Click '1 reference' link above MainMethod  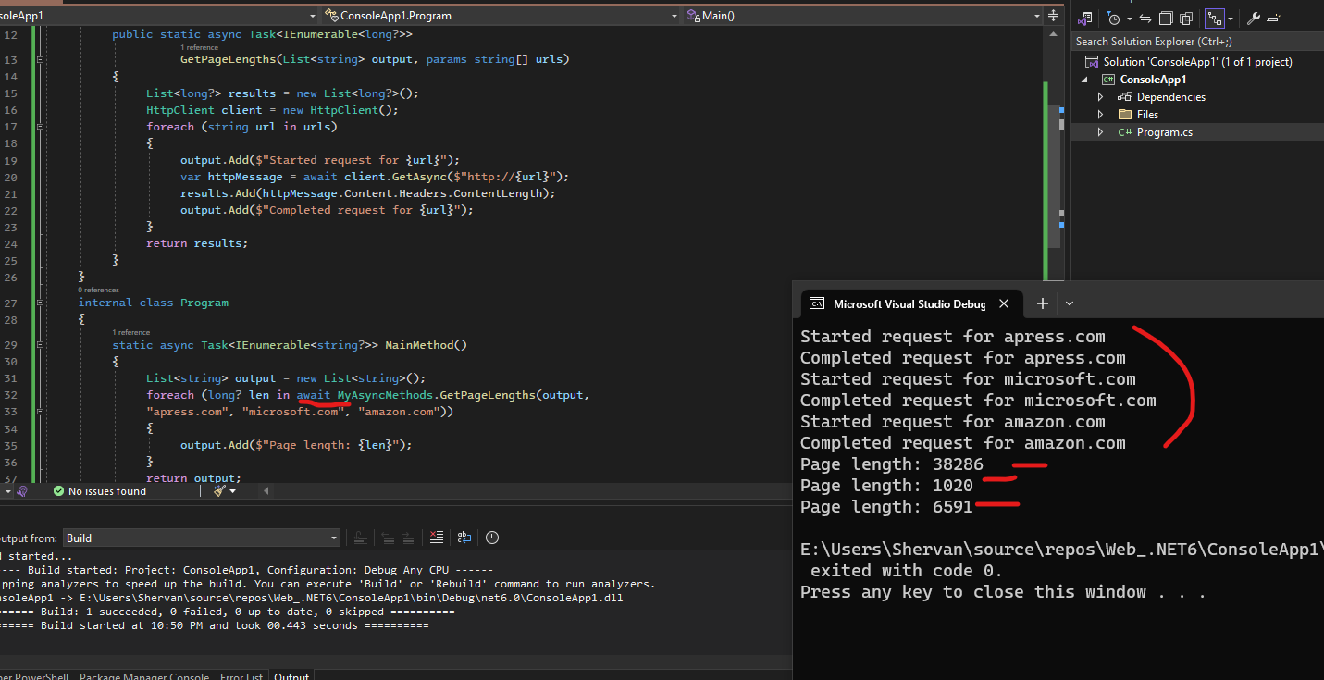pos(131,333)
